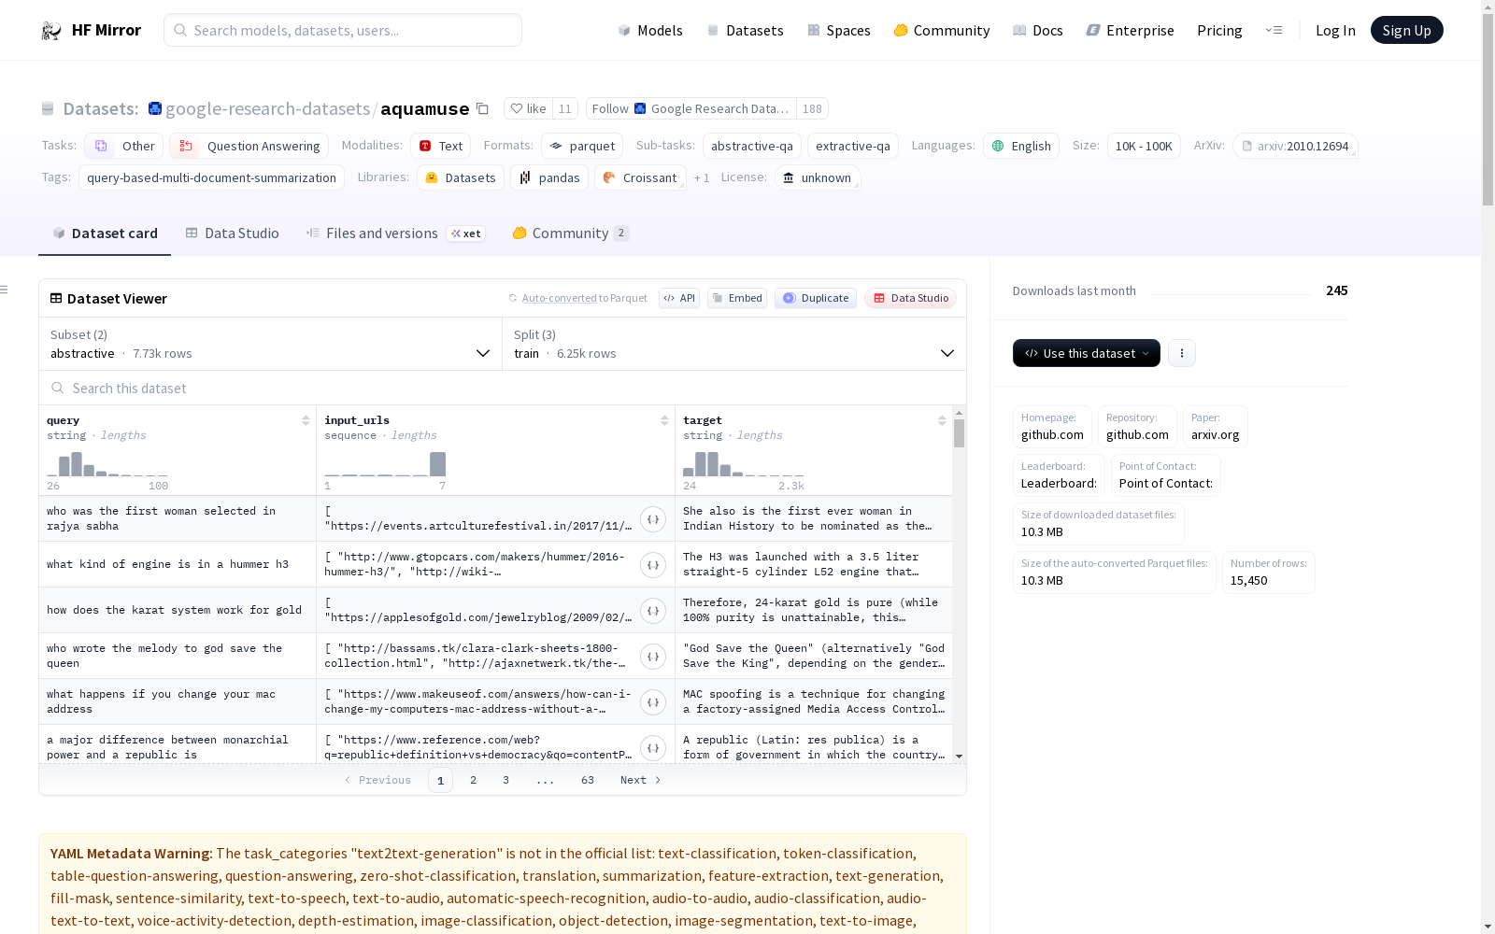Go to the Next page of rows
The height and width of the screenshot is (934, 1495).
point(641,780)
